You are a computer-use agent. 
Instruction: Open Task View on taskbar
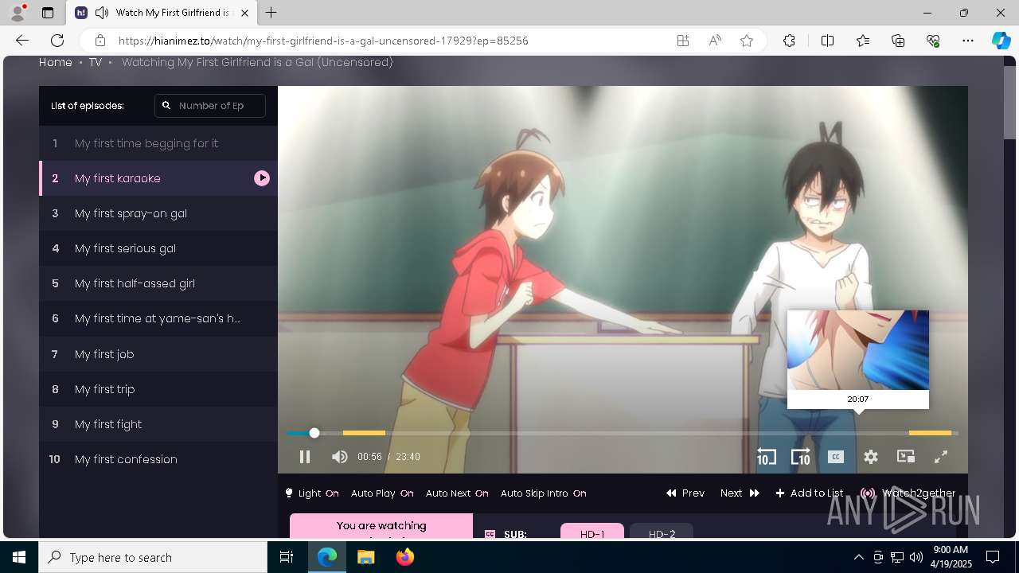tap(287, 557)
